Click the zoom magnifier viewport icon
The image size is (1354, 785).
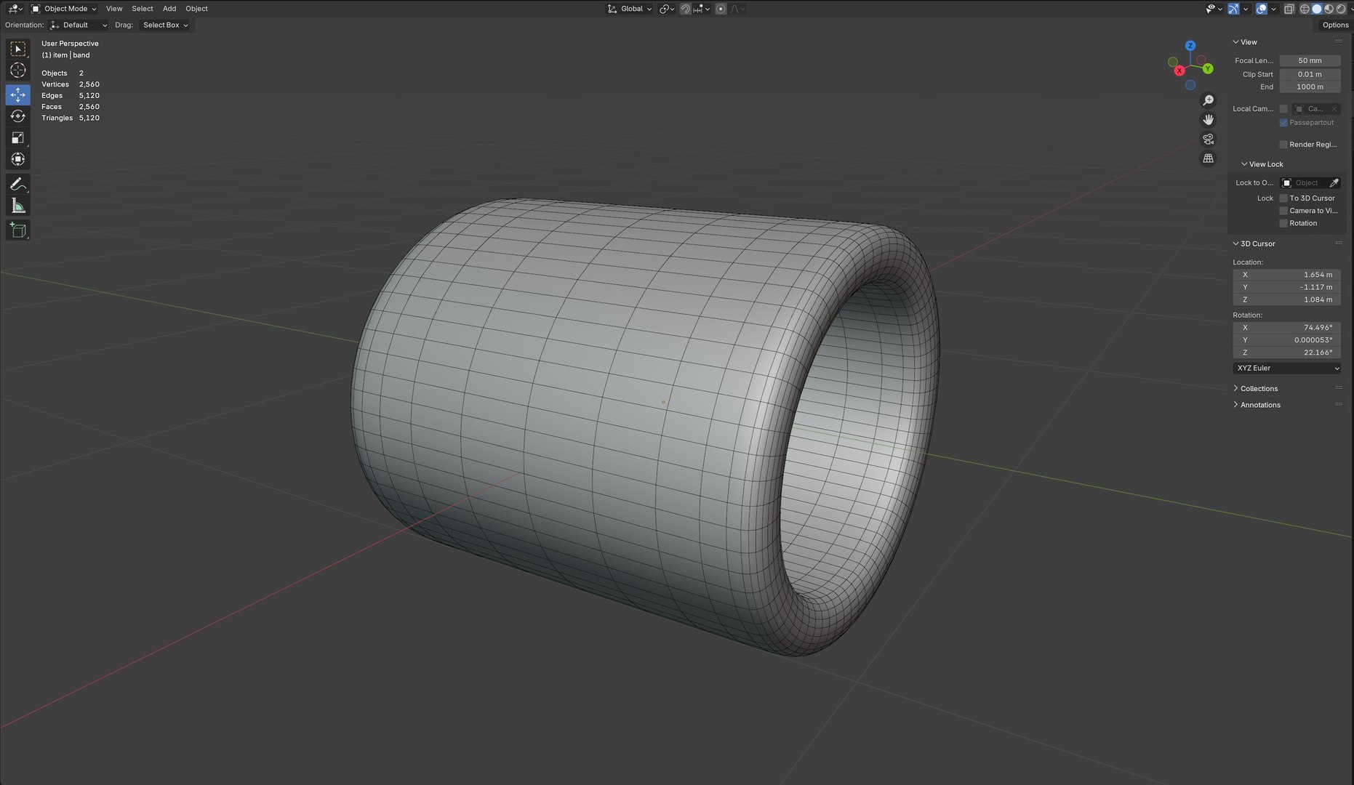pyautogui.click(x=1208, y=100)
